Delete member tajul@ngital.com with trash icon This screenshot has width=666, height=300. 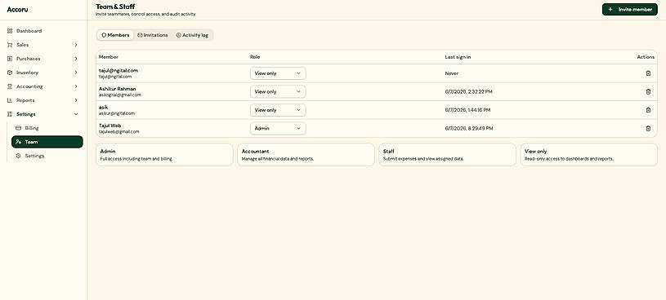[x=648, y=73]
